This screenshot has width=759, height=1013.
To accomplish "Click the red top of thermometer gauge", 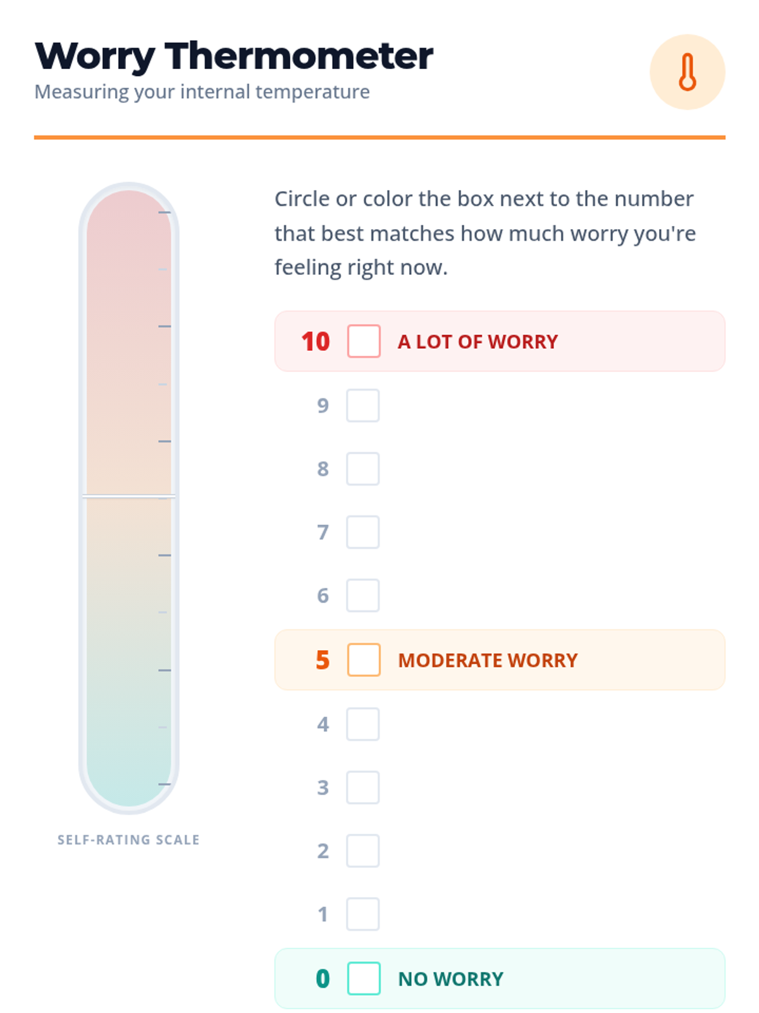I will (128, 215).
